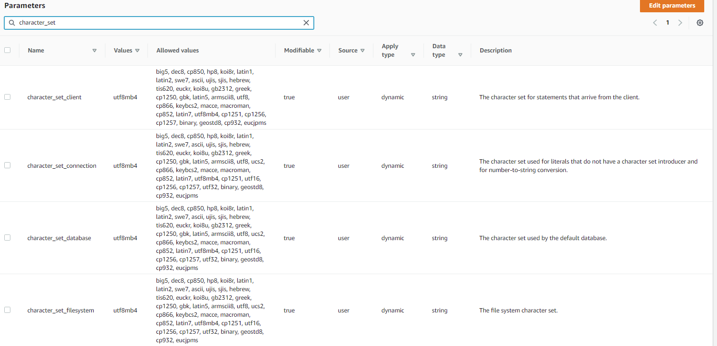This screenshot has height=346, width=717.
Task: Focus the character_set search field
Action: pos(159,23)
